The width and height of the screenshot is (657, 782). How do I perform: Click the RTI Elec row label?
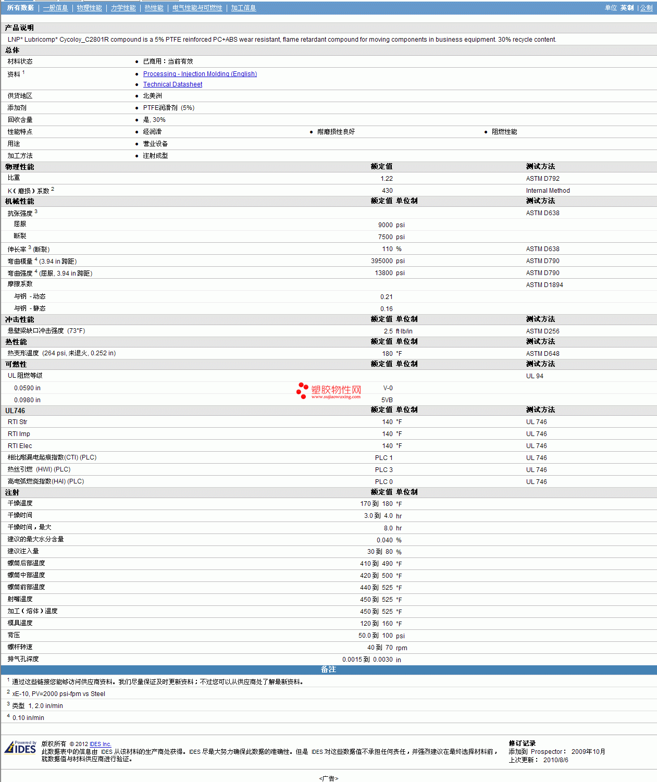(x=20, y=446)
